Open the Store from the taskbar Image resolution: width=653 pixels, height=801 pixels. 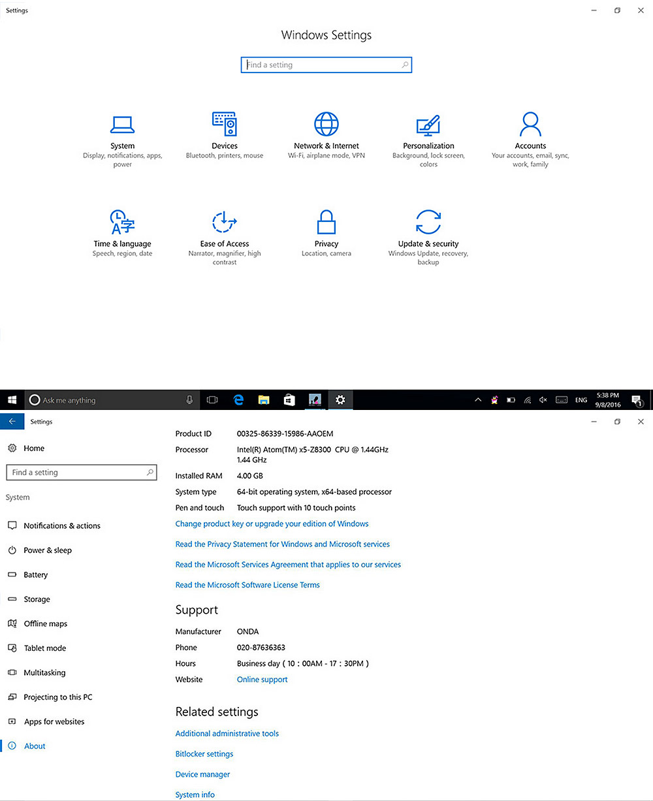pos(289,400)
